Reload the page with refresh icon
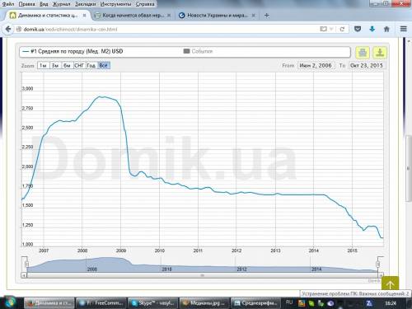Image resolution: width=412 pixels, height=309 pixels. (342, 29)
